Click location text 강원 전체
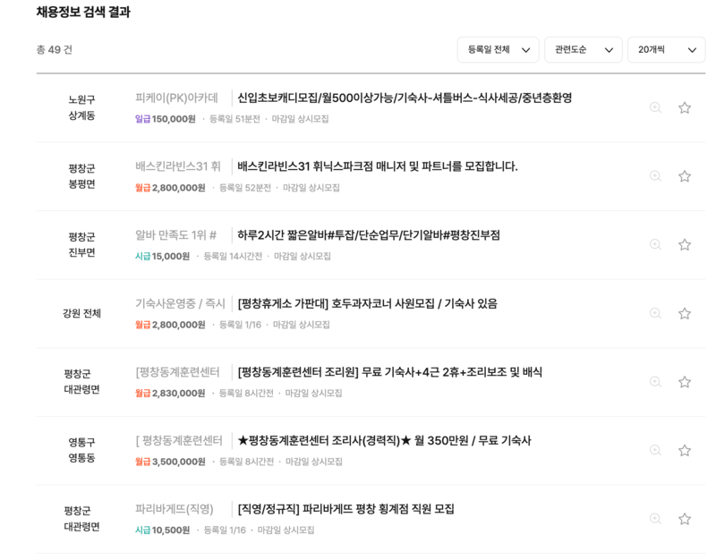 (x=81, y=313)
